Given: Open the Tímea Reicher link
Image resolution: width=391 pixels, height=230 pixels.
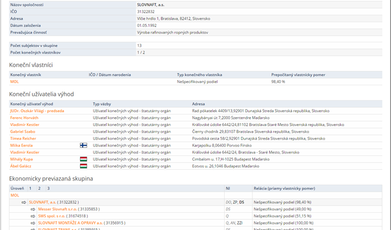Looking at the screenshot, I should click(x=23, y=139).
